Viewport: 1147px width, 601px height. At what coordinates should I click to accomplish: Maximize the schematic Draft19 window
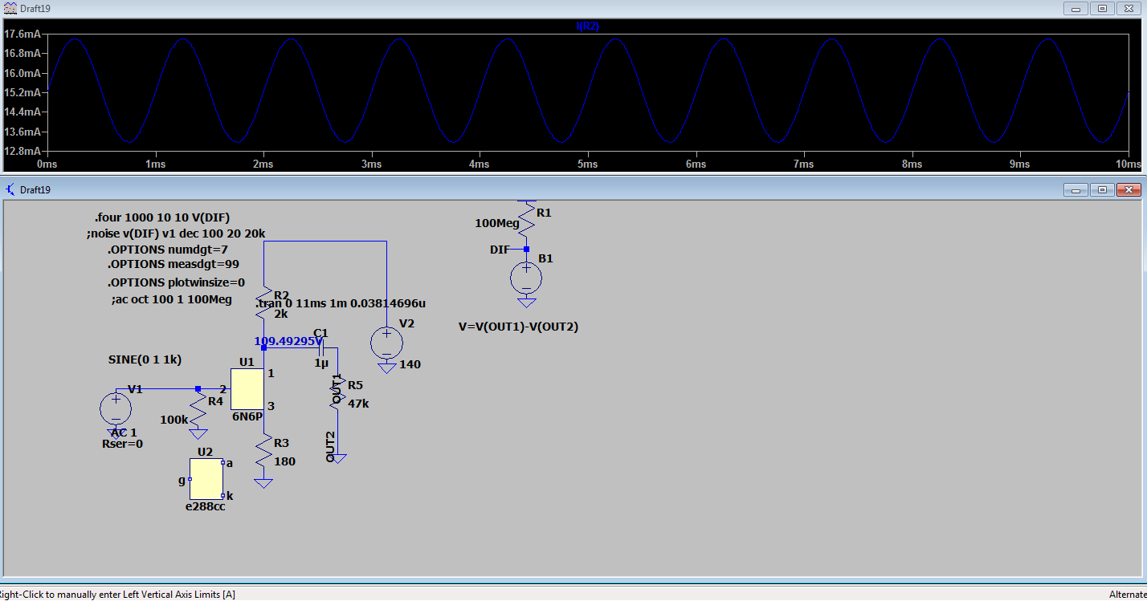[x=1102, y=189]
